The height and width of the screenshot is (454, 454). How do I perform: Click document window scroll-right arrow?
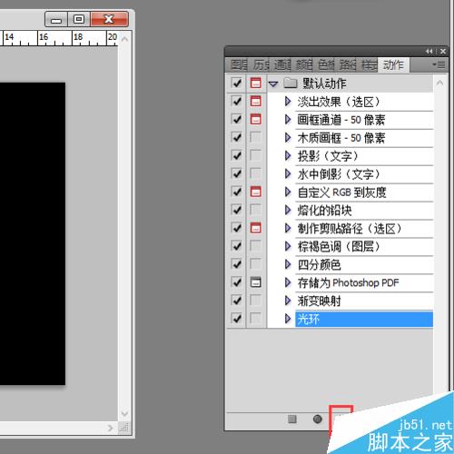(x=110, y=428)
